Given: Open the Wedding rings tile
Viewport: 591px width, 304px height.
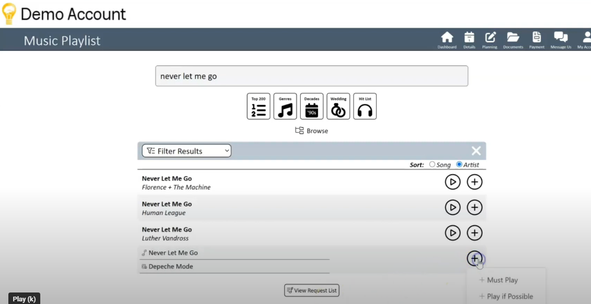Looking at the screenshot, I should (338, 106).
